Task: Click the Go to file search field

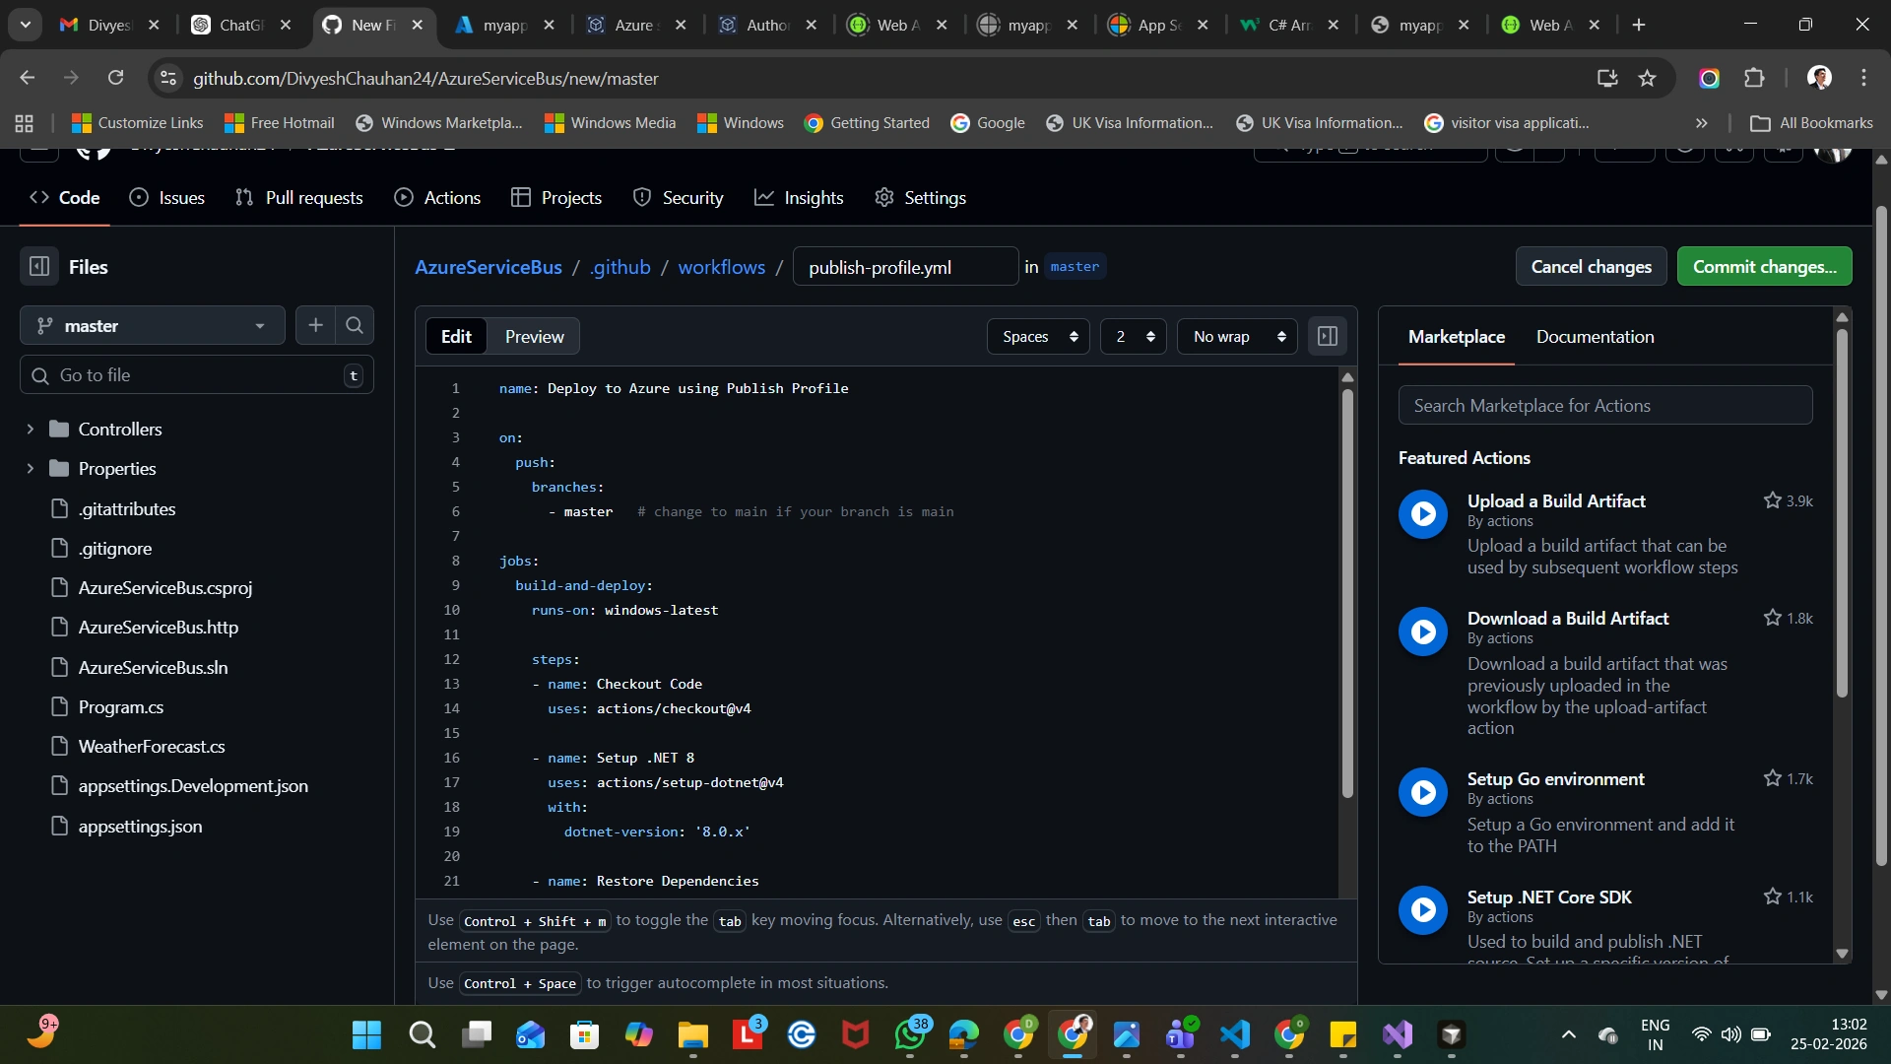Action: 197,375
